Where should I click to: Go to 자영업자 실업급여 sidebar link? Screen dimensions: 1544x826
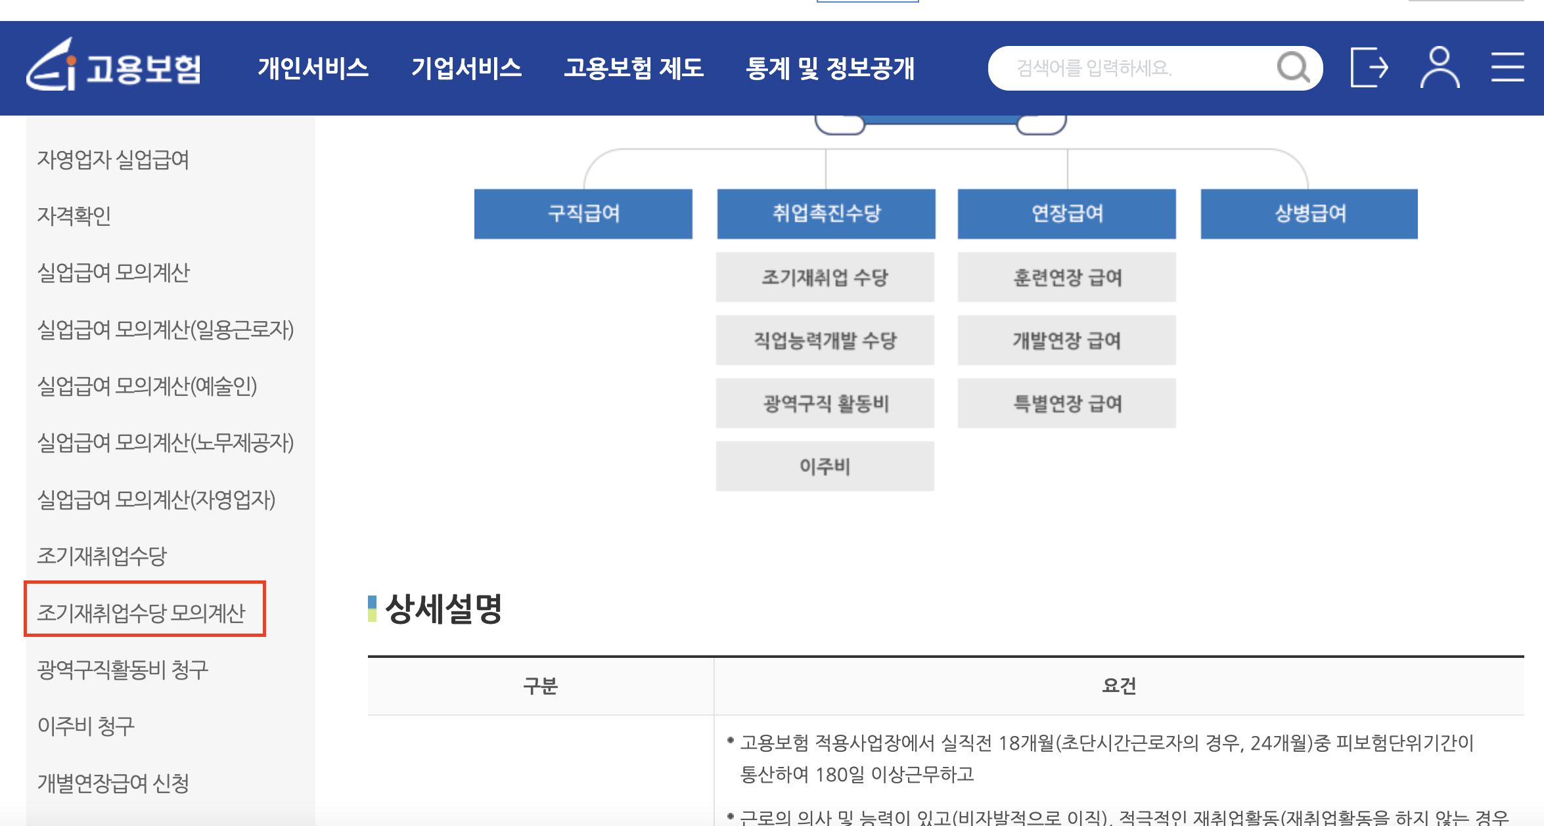[113, 160]
